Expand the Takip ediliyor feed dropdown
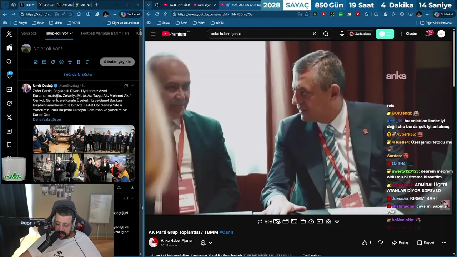This screenshot has height=257, width=457. pyautogui.click(x=71, y=33)
